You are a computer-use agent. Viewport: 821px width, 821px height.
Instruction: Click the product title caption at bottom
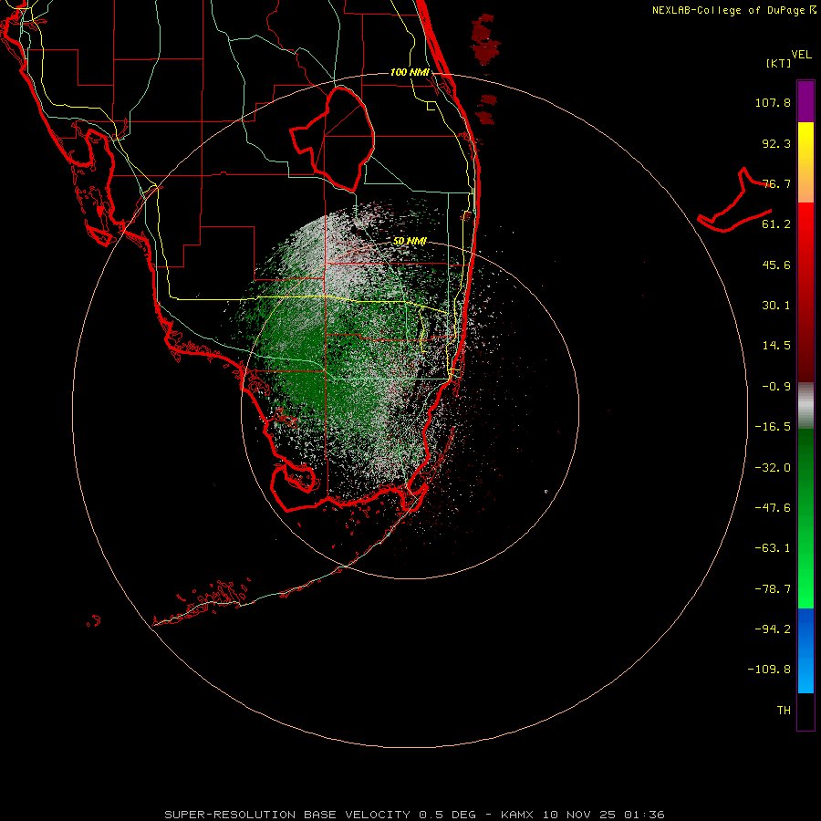click(x=414, y=815)
